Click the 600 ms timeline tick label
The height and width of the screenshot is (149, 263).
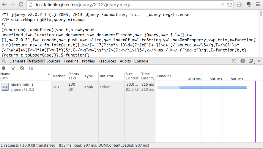click(x=215, y=79)
